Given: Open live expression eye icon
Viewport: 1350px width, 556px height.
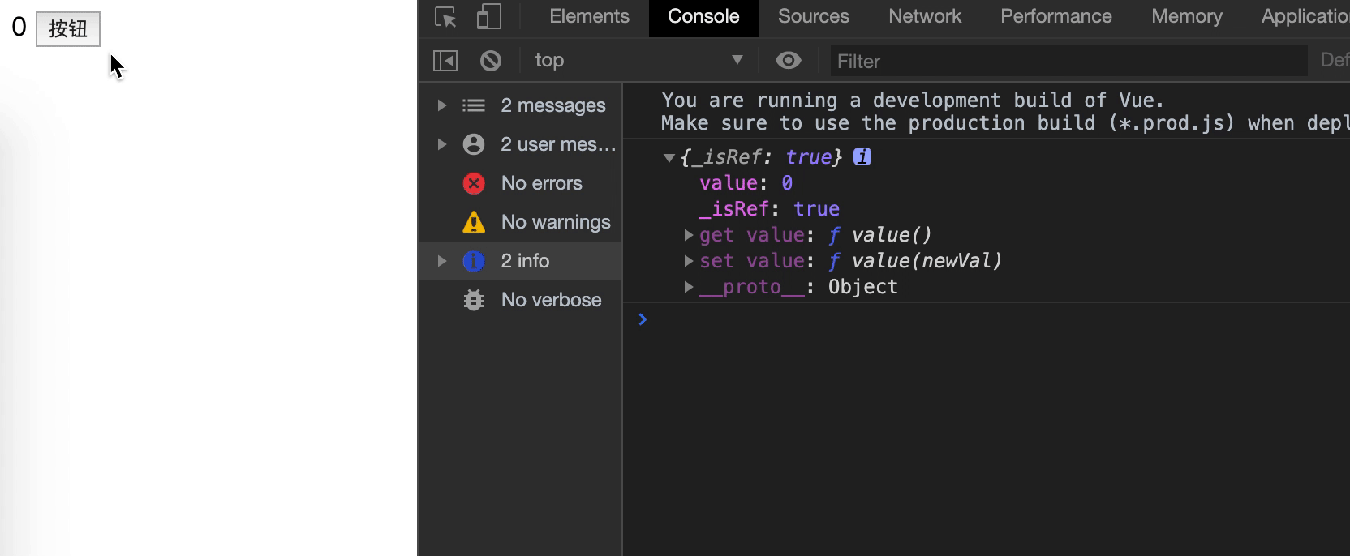Looking at the screenshot, I should pyautogui.click(x=788, y=61).
